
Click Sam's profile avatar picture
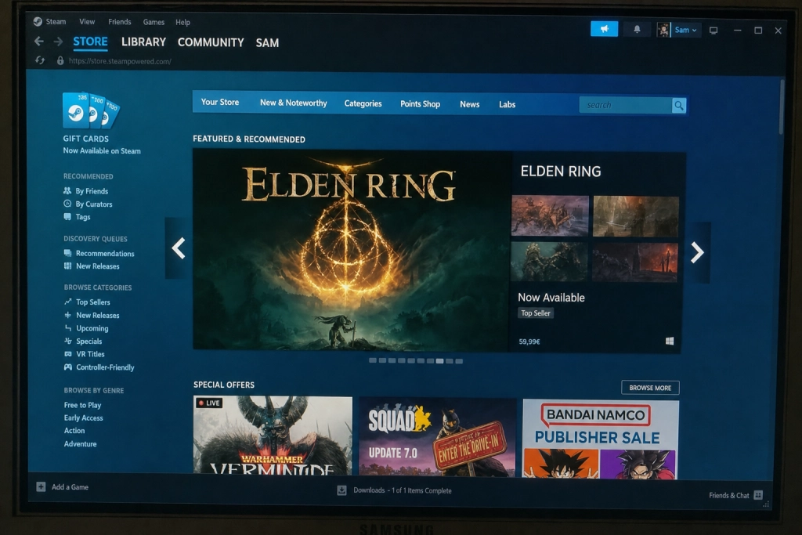(x=663, y=30)
